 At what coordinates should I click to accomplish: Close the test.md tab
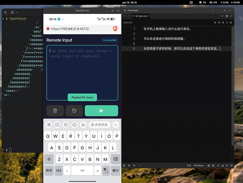pos(149,16)
